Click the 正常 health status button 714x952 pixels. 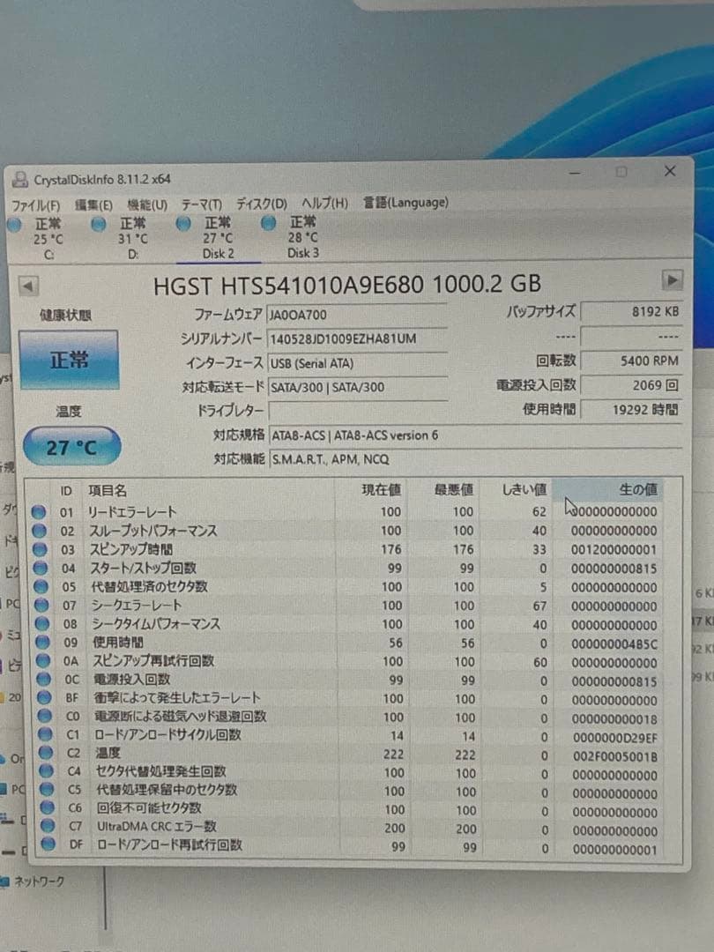click(69, 361)
